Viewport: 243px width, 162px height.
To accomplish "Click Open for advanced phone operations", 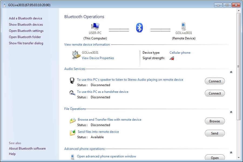I will [x=215, y=157].
